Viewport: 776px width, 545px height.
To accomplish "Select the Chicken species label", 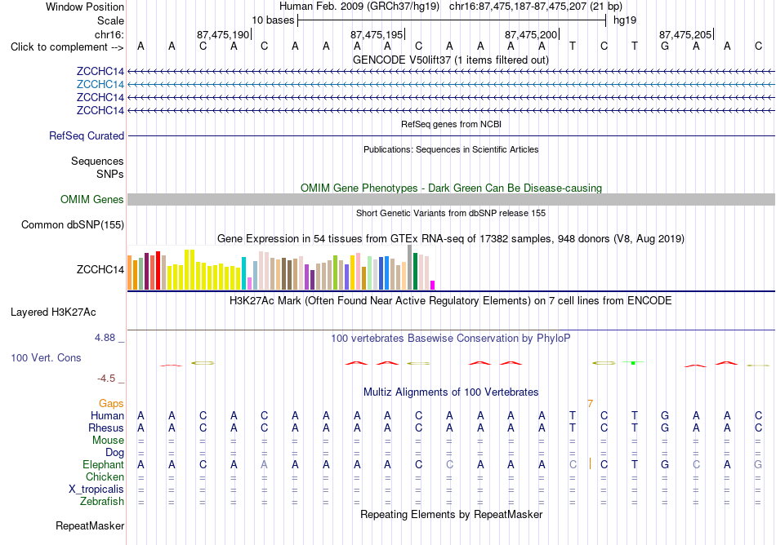I will click(x=105, y=476).
